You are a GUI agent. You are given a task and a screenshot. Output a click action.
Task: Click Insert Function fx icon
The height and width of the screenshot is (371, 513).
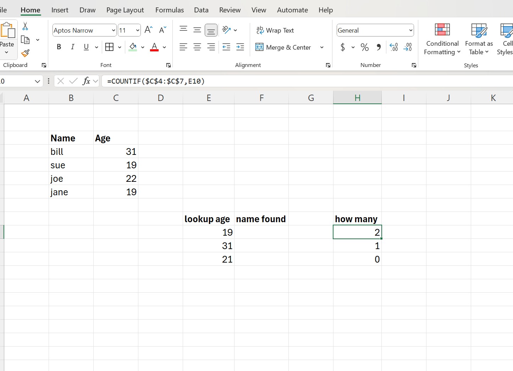click(86, 81)
